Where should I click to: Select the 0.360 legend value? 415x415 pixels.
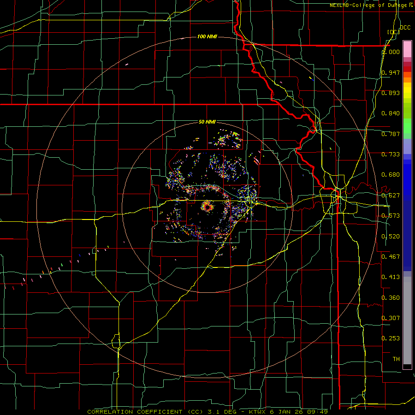[391, 298]
